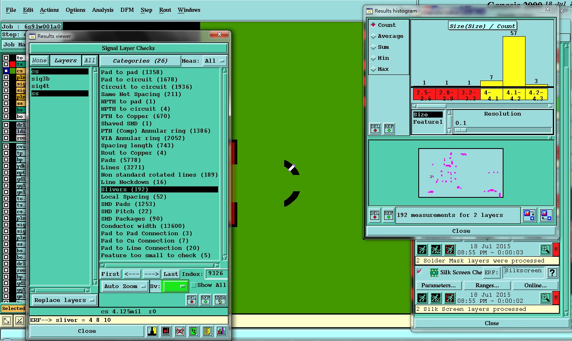Click histogram import arrow-left icon
Viewport: 572px width, 341px height.
coord(546,215)
